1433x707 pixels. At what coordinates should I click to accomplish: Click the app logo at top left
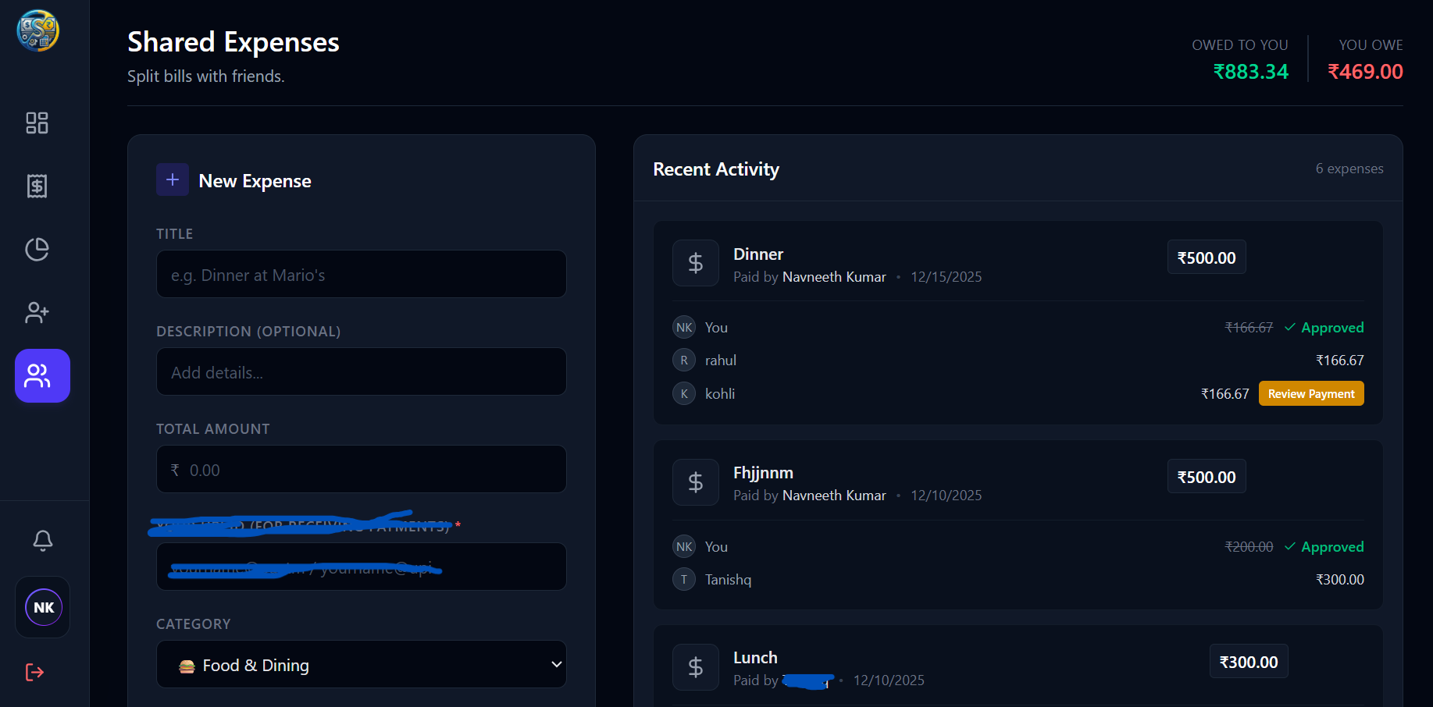pos(37,31)
